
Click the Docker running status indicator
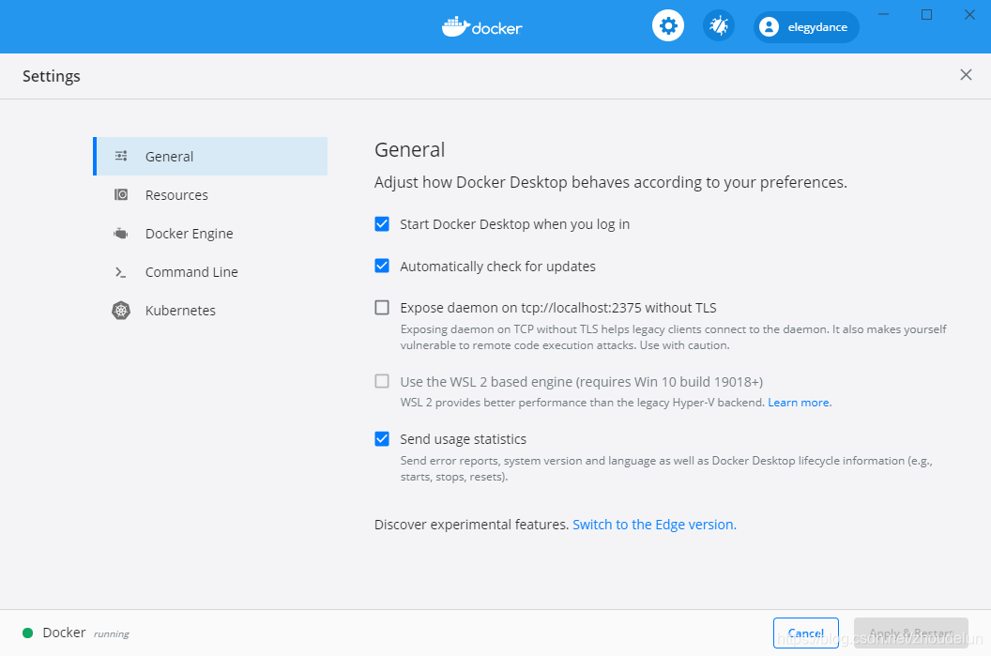[x=28, y=633]
